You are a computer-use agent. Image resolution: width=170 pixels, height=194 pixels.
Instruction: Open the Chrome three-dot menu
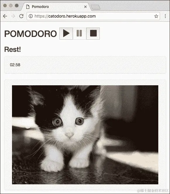(x=165, y=16)
